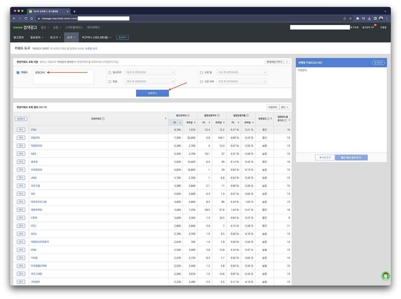The height and width of the screenshot is (299, 401).
Task: Click the 충전하기 button
Action: click(x=122, y=37)
